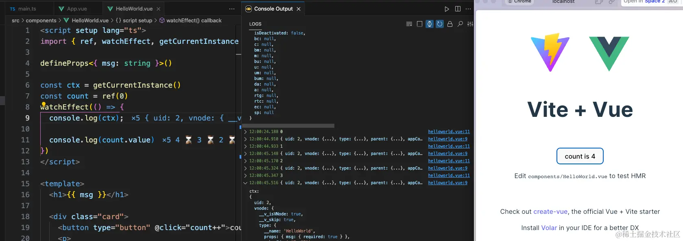
Task: Click 'defineProps' on line 4
Action: tap(64, 63)
